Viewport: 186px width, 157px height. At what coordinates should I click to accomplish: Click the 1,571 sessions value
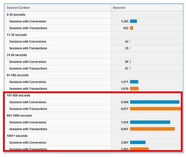click(124, 82)
